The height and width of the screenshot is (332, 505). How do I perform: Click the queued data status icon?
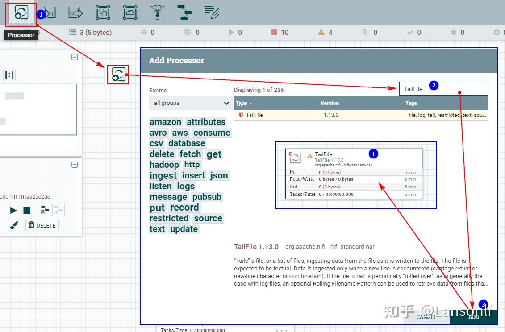tap(73, 32)
